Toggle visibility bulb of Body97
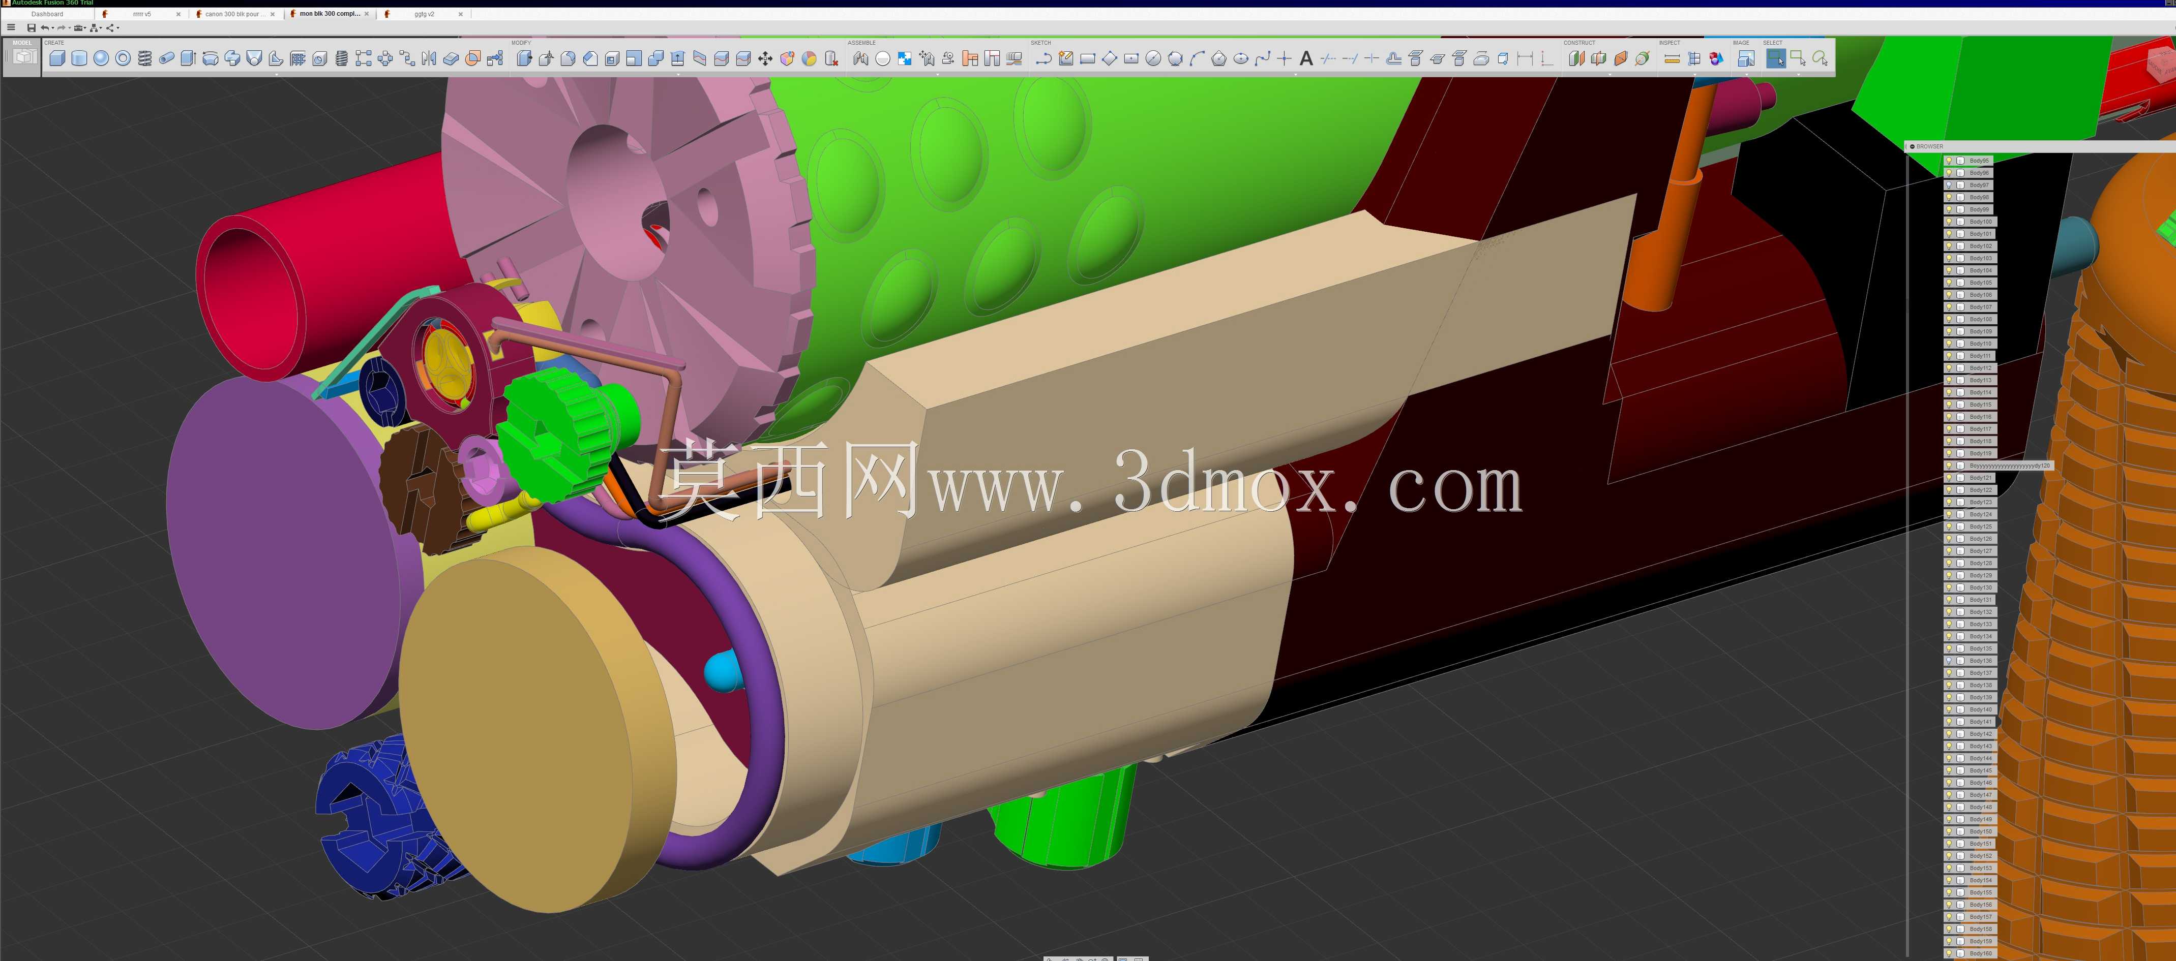This screenshot has width=2176, height=961. coord(1949,185)
